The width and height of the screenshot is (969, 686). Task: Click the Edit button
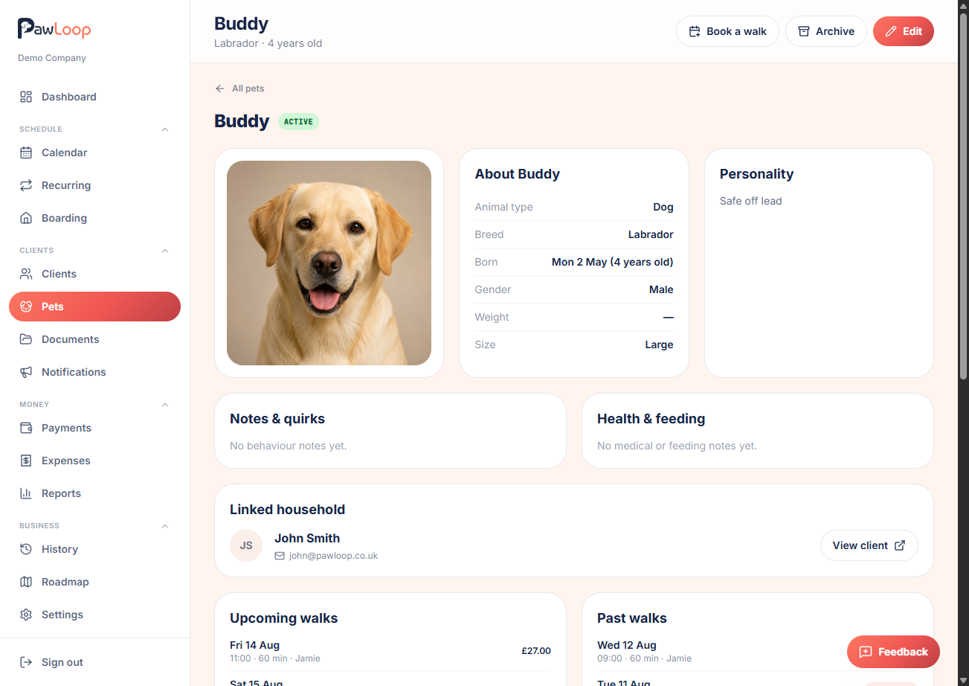904,31
